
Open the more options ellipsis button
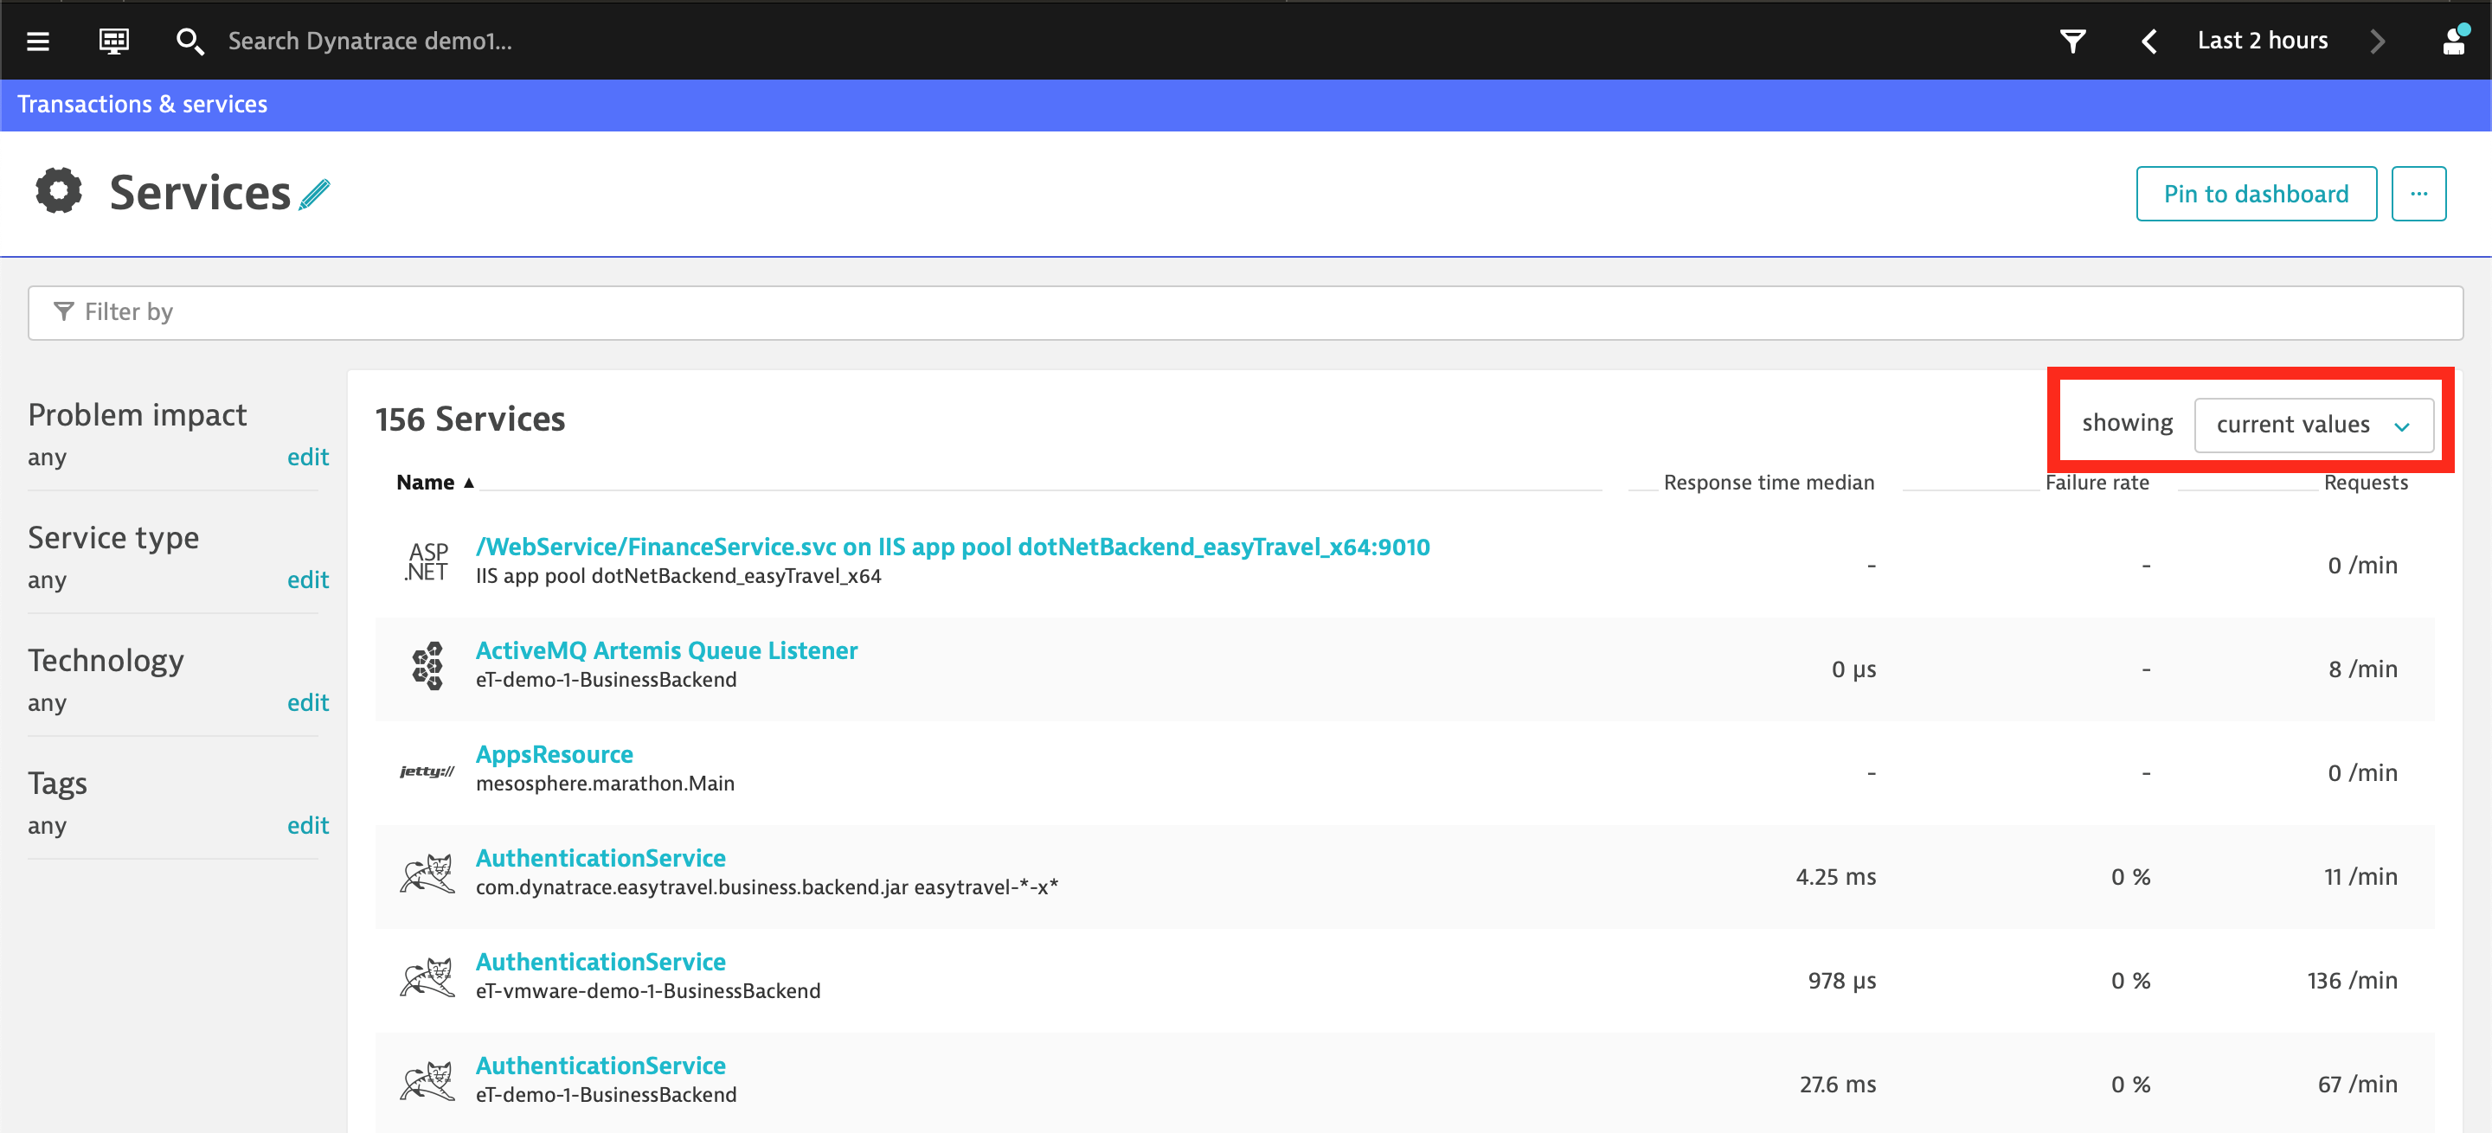[2418, 194]
